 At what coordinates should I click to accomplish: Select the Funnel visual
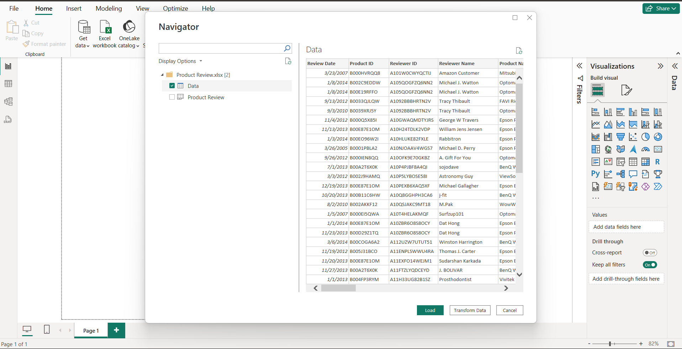(620, 137)
